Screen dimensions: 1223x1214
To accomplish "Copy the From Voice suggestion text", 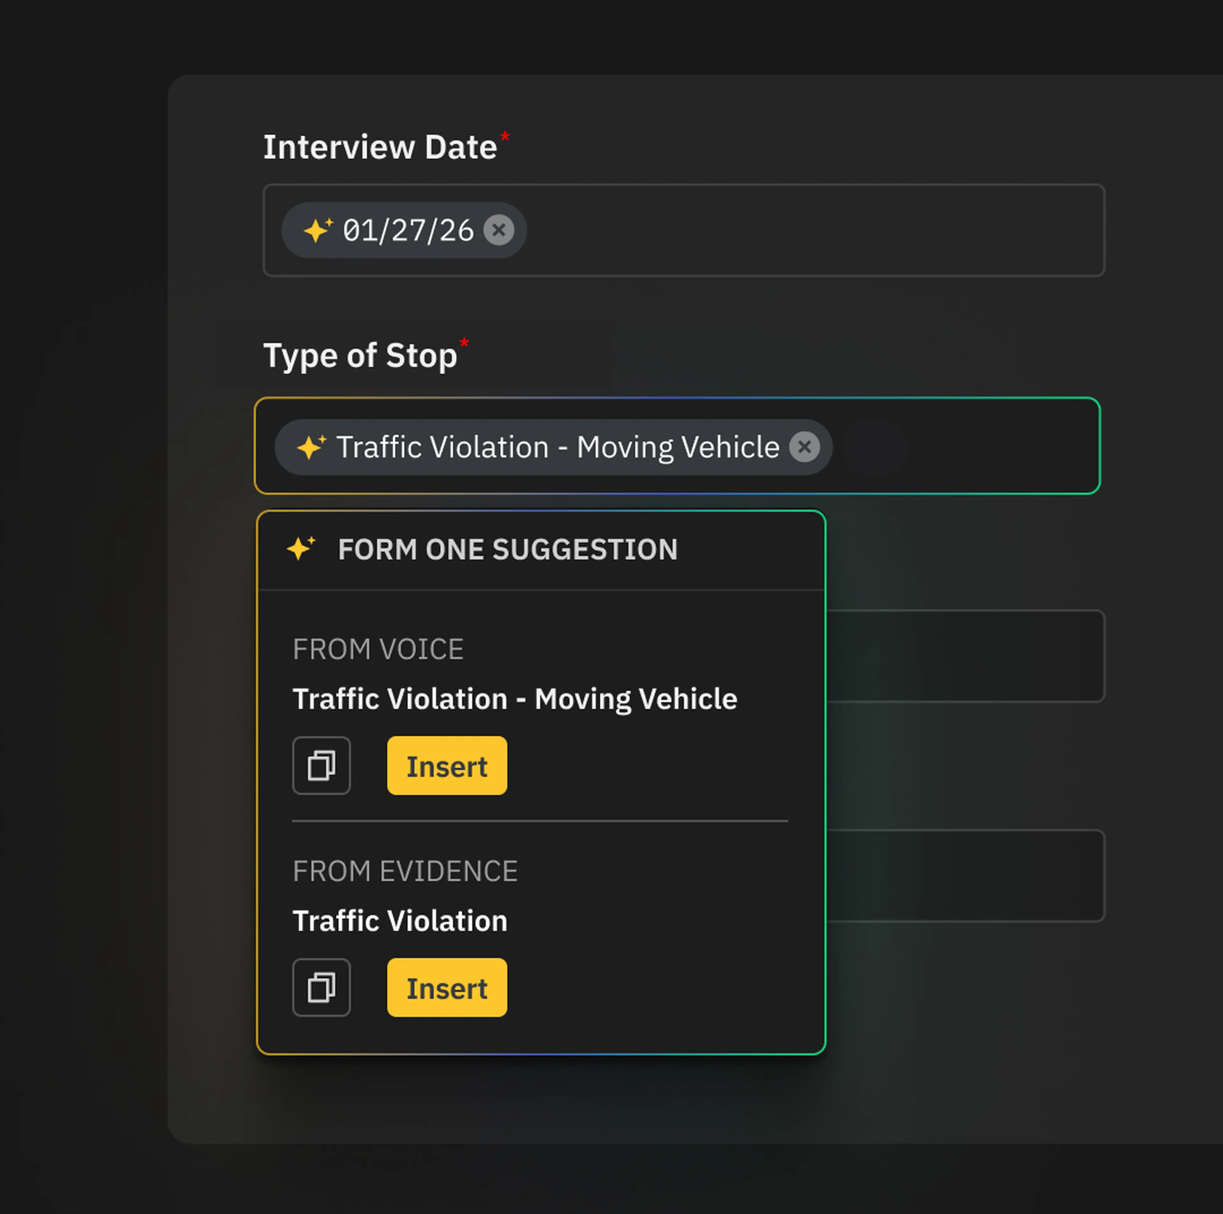I will (x=321, y=766).
